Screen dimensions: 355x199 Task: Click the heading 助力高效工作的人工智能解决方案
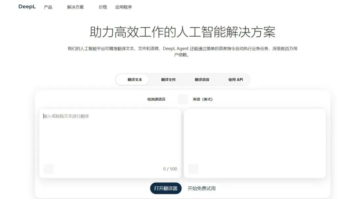[x=182, y=31]
